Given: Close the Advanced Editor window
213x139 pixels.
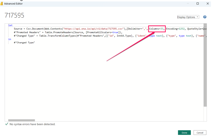Looking at the screenshot, I should tap(207, 3).
